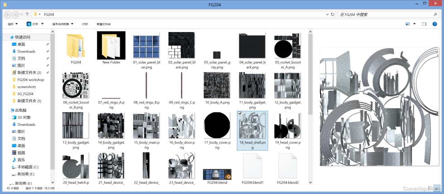This screenshot has width=444, height=194.
Task: Click the 打开 button in toolbar
Action: (35, 24)
